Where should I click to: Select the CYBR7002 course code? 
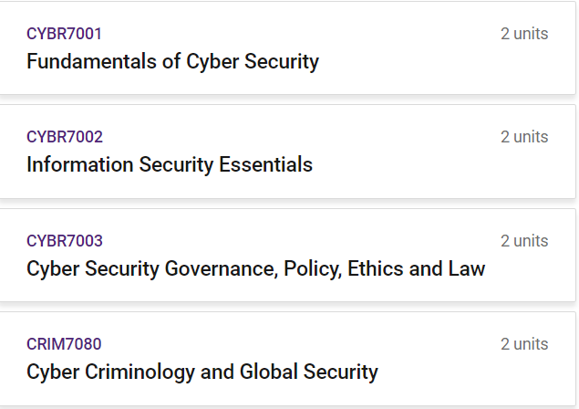pyautogui.click(x=64, y=137)
